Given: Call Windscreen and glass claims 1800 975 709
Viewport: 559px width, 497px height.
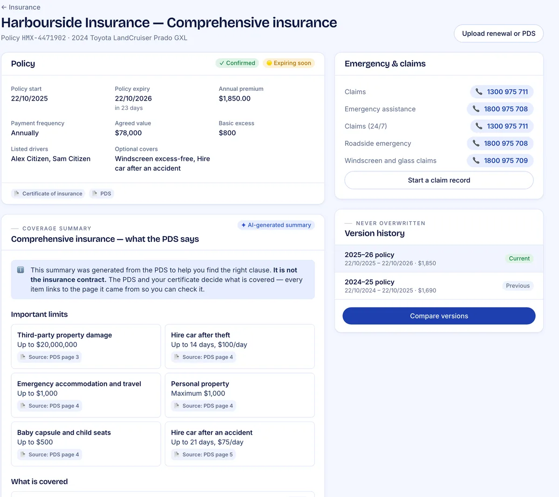Looking at the screenshot, I should (500, 161).
